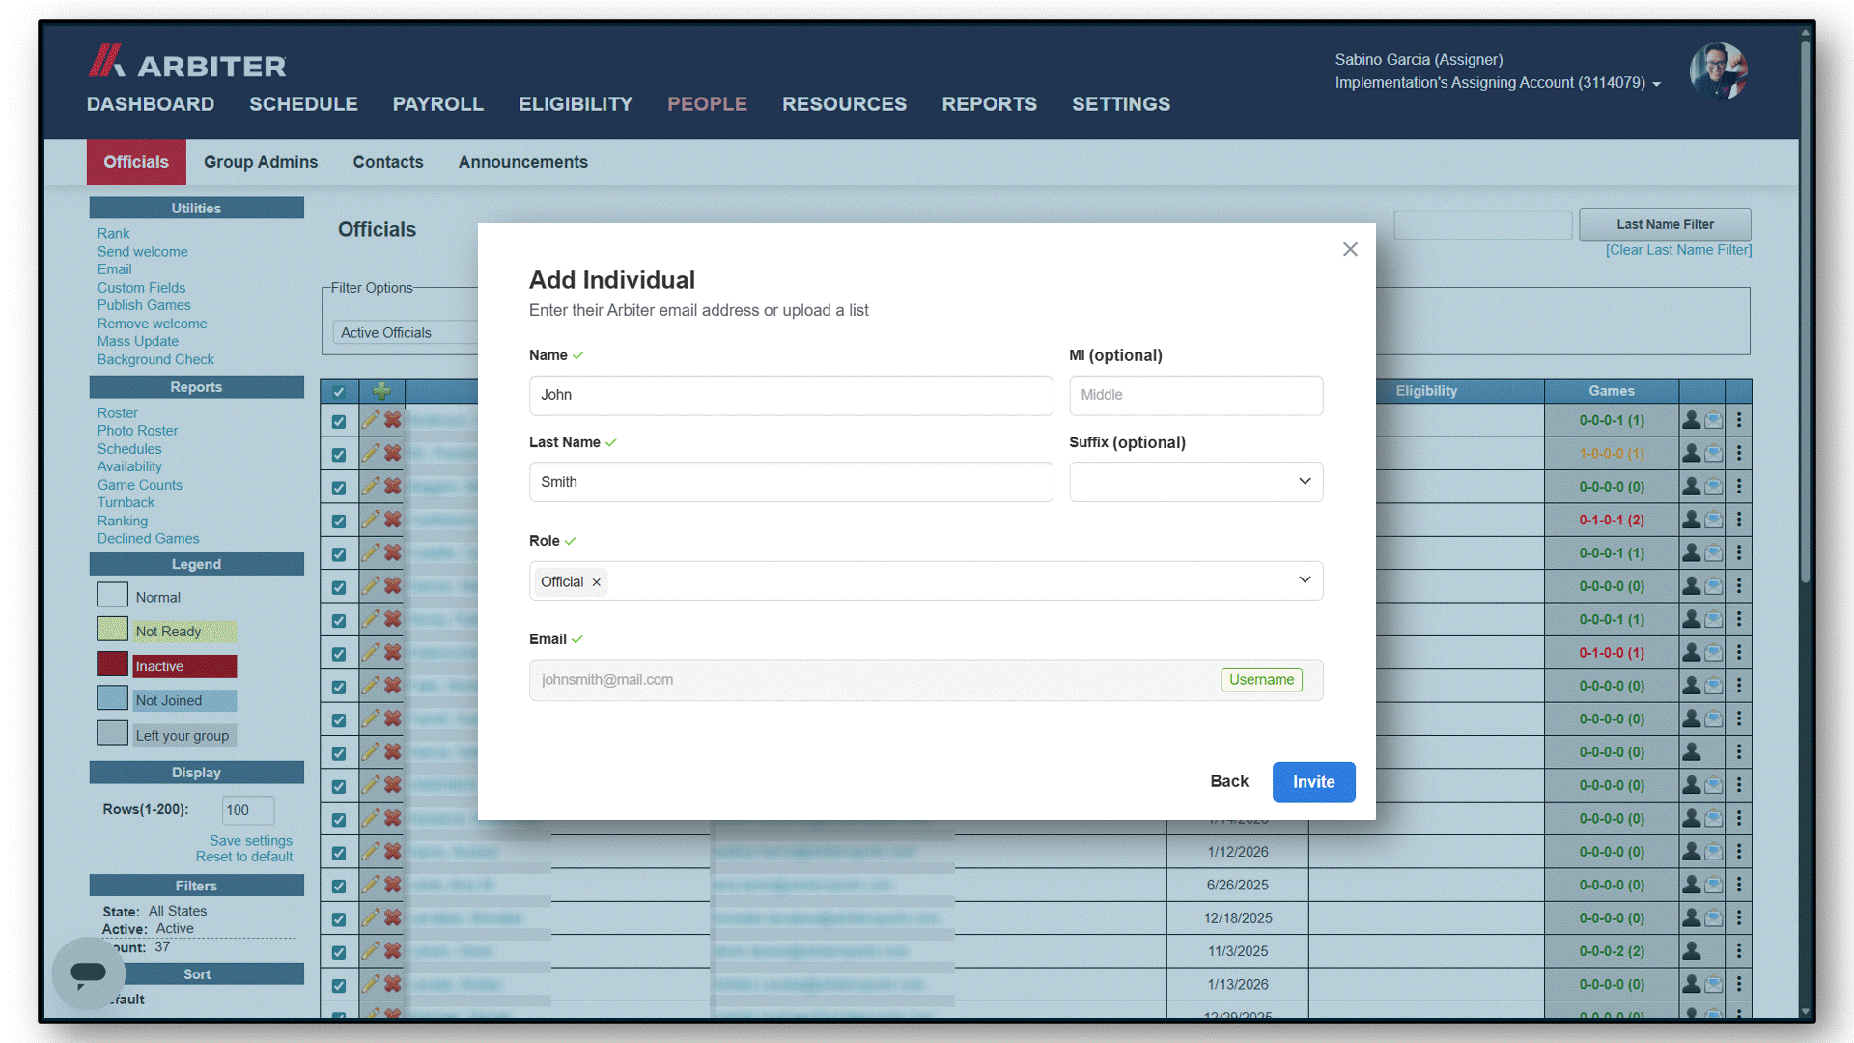The width and height of the screenshot is (1854, 1043).
Task: Expand the account switcher dropdown arrow
Action: 1656,84
